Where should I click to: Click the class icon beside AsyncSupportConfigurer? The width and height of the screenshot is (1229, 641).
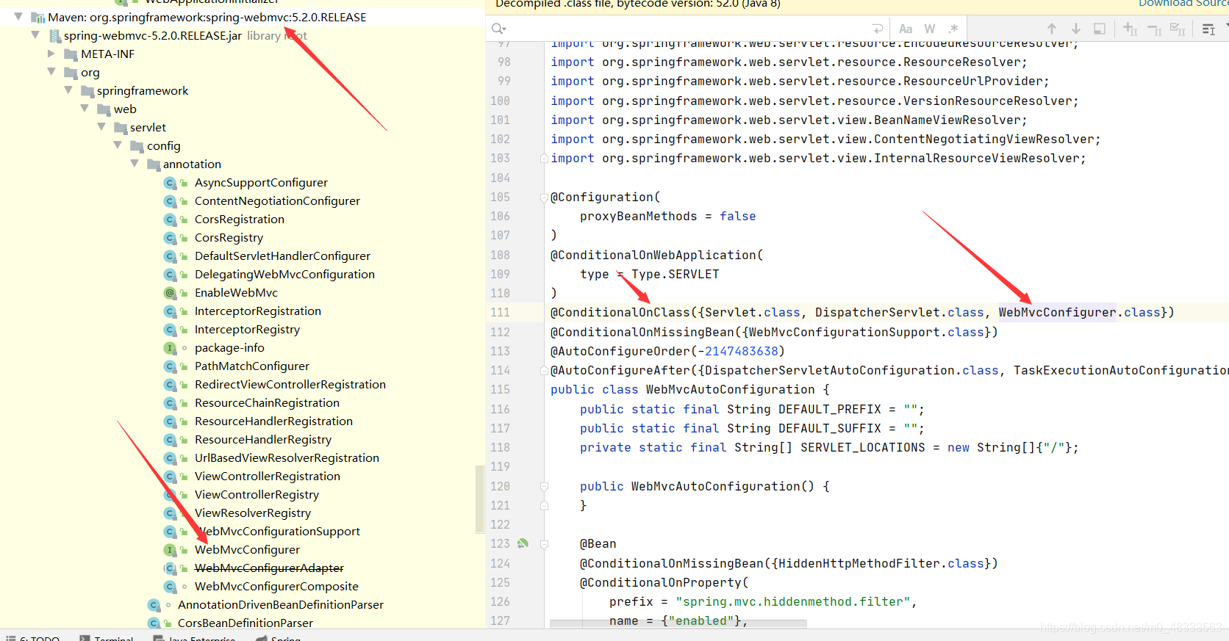(170, 183)
